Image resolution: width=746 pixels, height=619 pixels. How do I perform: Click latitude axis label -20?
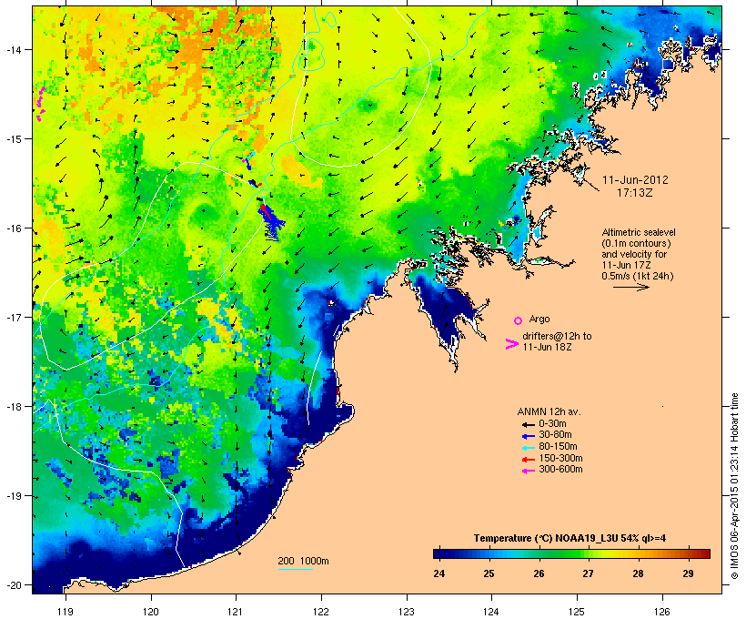tap(13, 585)
